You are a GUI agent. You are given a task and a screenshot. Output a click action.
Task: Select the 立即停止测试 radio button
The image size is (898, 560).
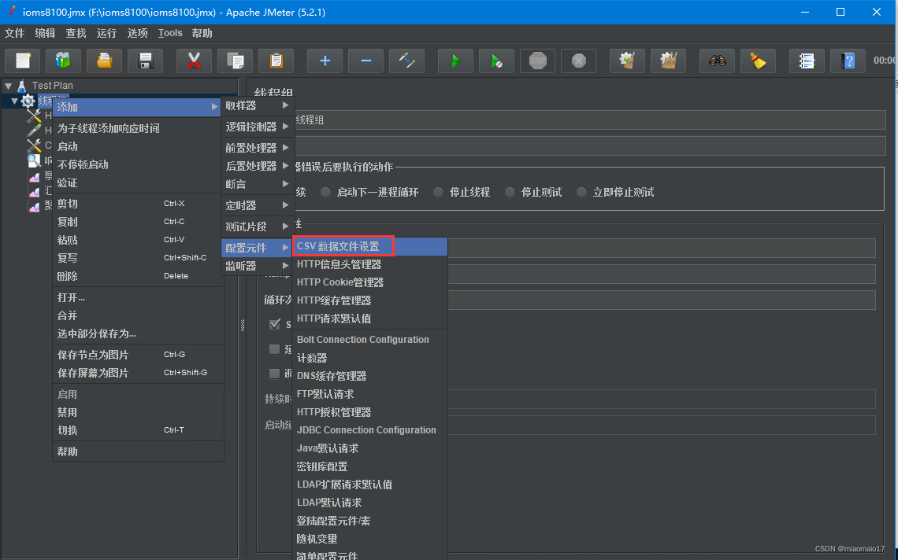pyautogui.click(x=582, y=192)
